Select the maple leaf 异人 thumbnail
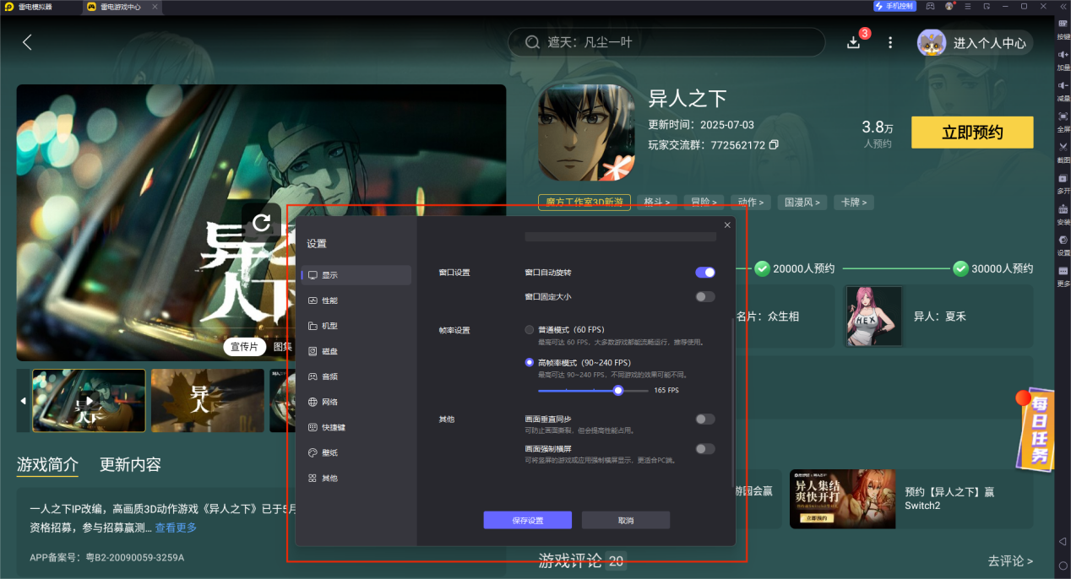The height and width of the screenshot is (579, 1071). coord(207,401)
